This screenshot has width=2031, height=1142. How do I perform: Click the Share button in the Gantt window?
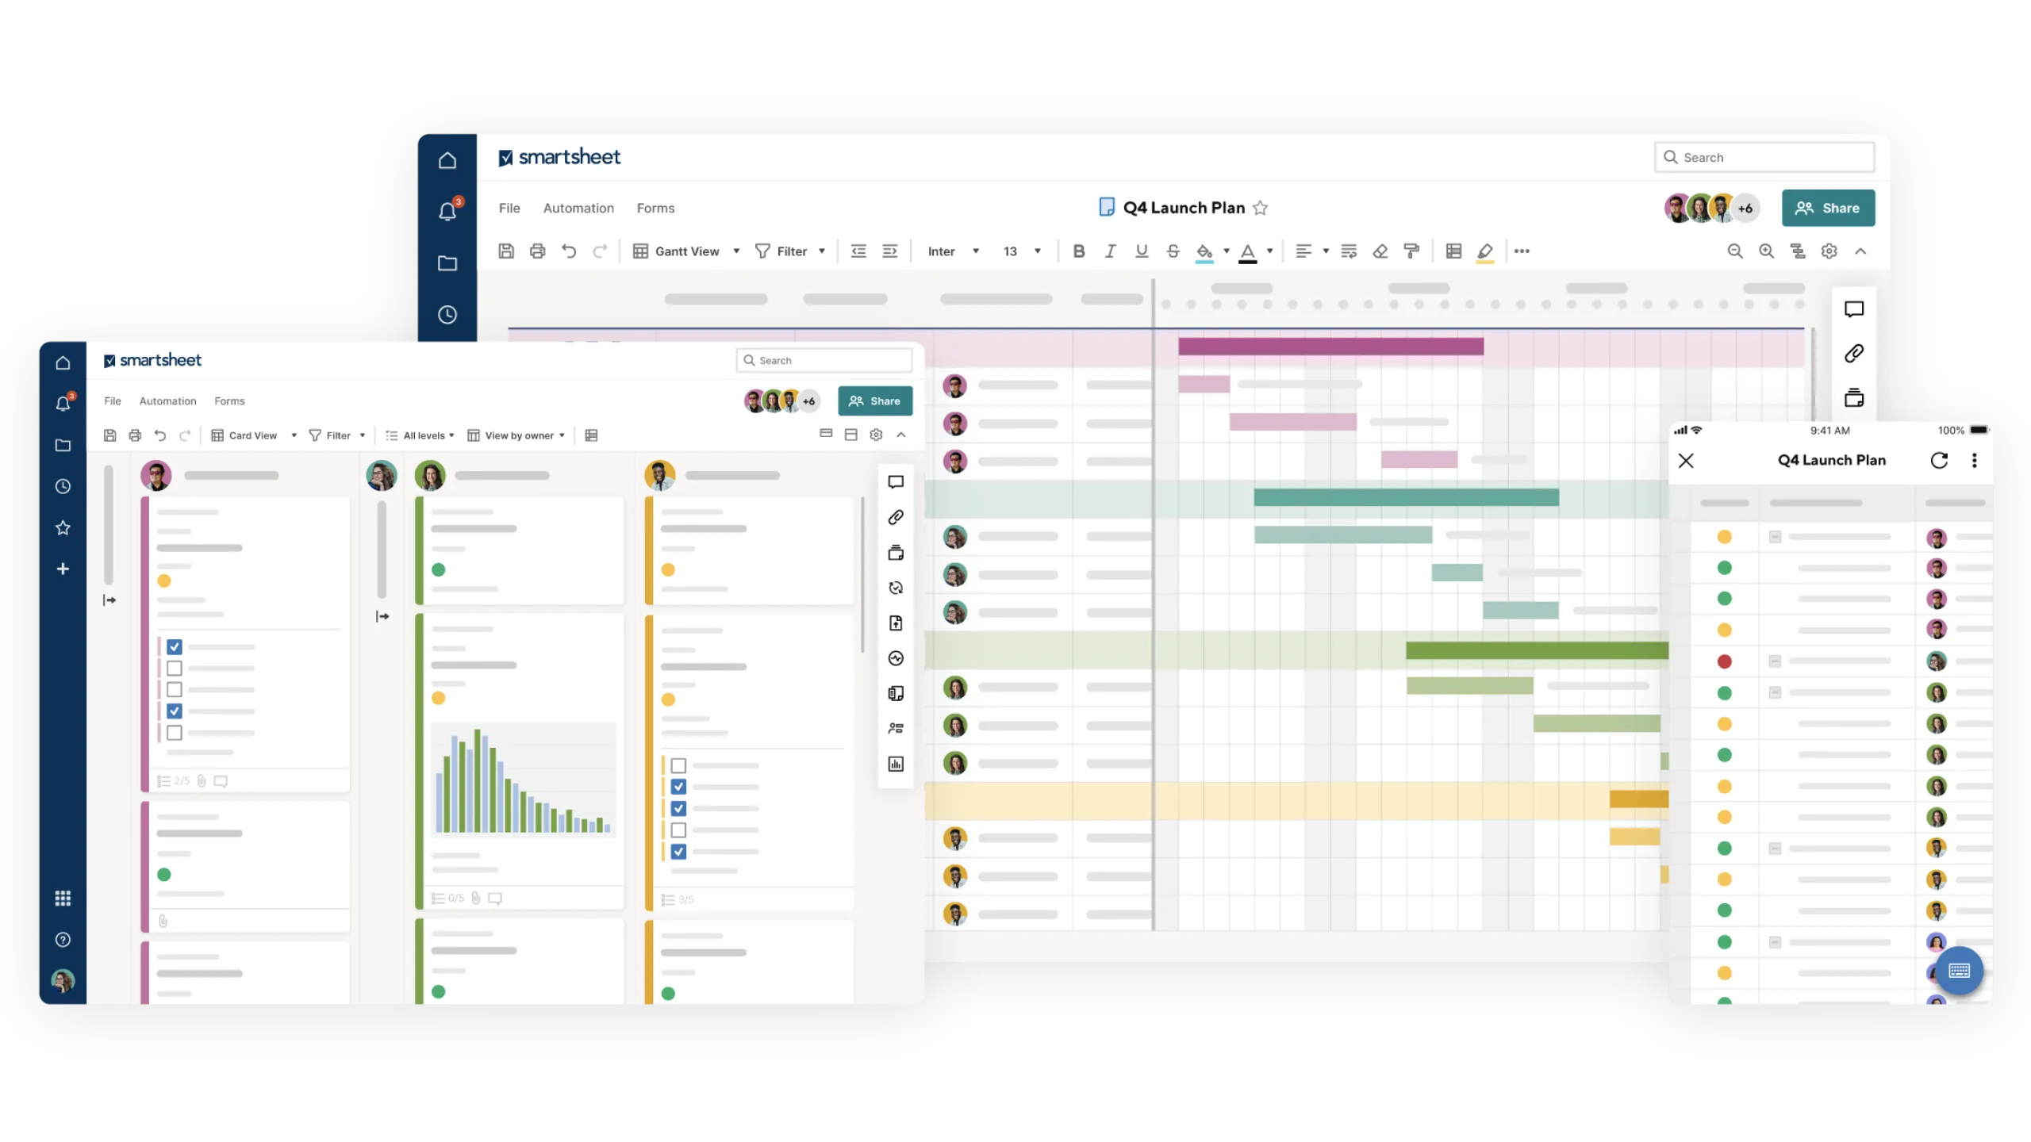[x=1828, y=208]
